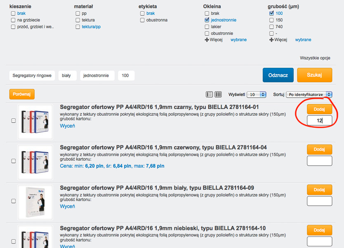Open the czerwony BIELLA 2781164-04 product title
The height and width of the screenshot is (248, 344).
pos(163,148)
